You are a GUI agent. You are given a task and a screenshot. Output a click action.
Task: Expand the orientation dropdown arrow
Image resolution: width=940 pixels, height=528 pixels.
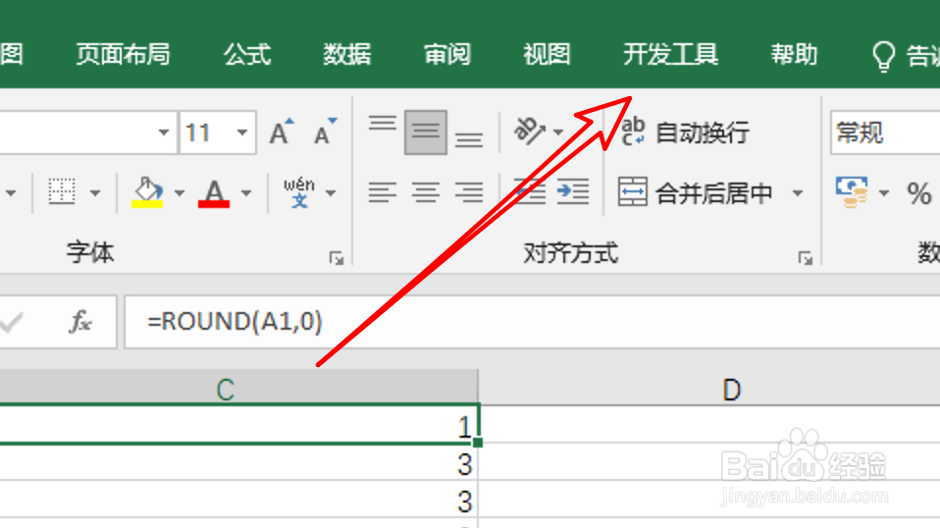(558, 132)
